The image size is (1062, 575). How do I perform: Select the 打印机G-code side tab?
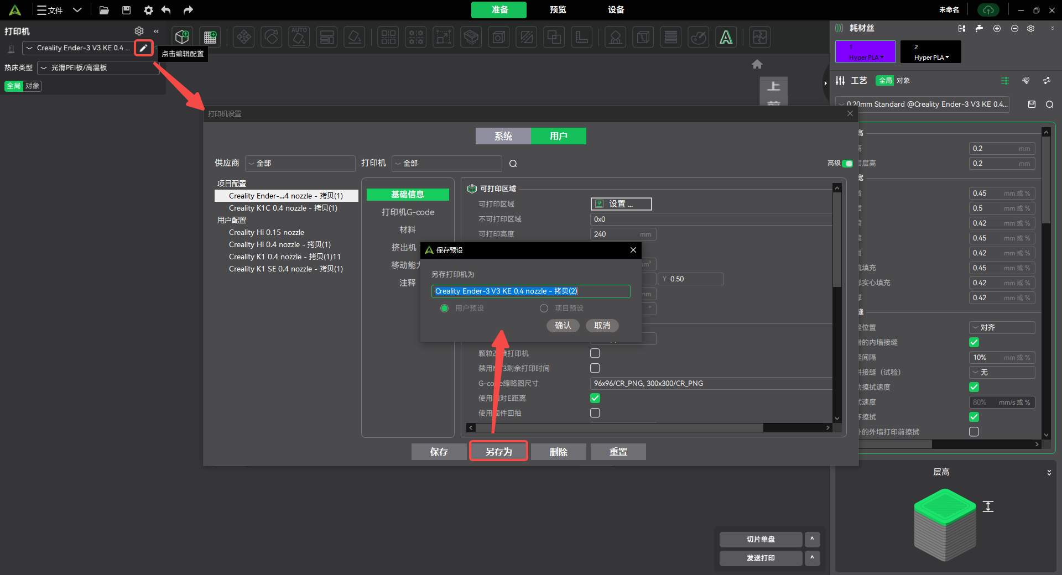pos(408,212)
